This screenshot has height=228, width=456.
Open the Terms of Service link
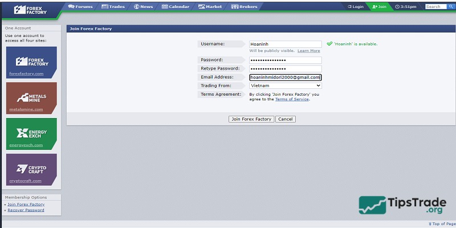(291, 99)
